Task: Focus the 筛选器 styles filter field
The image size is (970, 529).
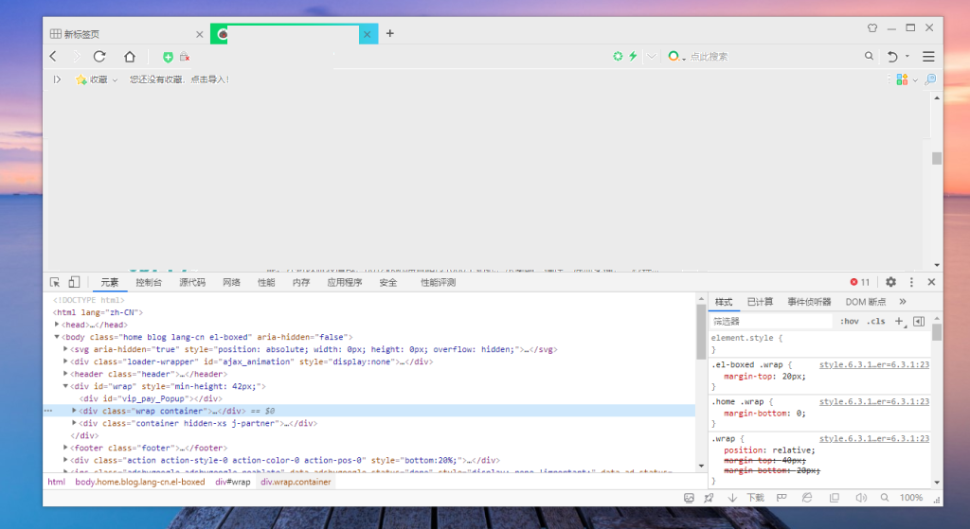Action: click(x=771, y=322)
